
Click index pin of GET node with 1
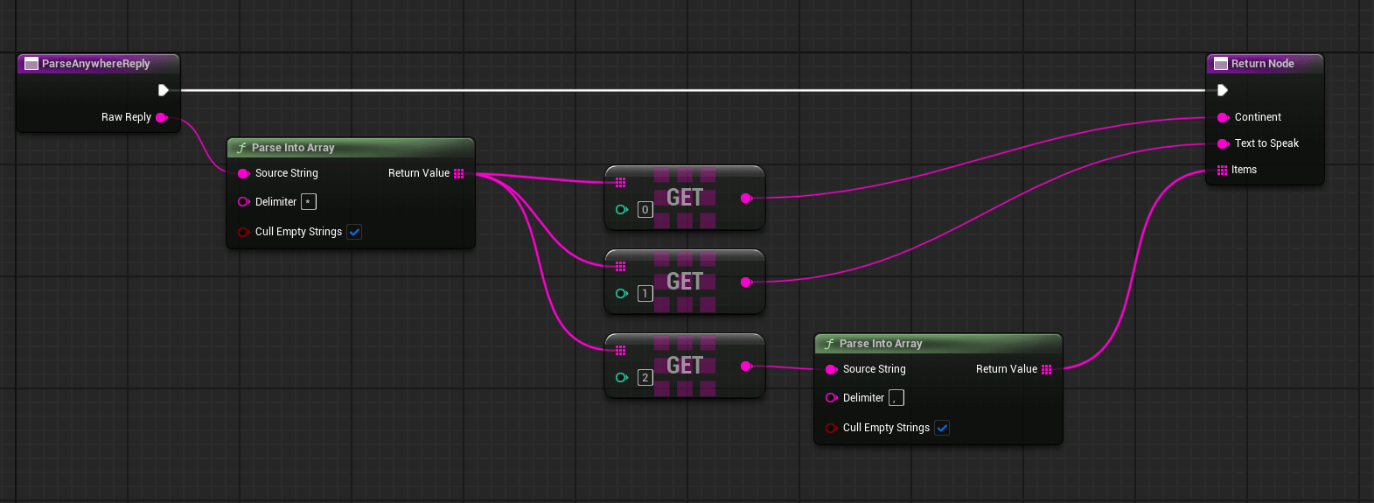coord(622,294)
